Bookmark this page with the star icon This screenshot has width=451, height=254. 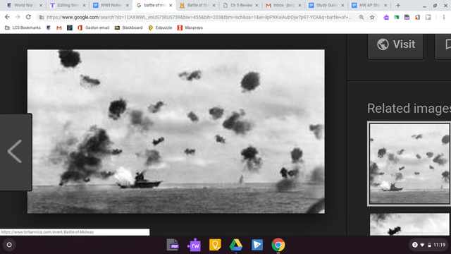(372, 17)
